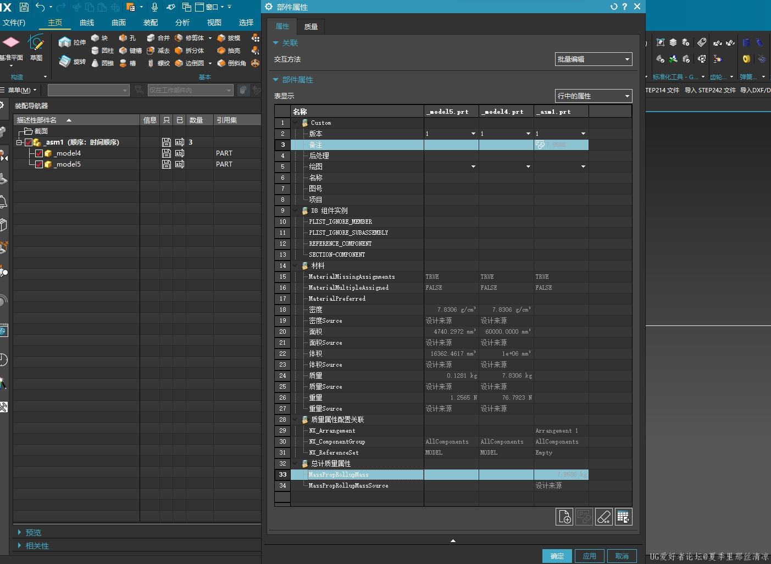
Task: Click the reset icon in 部件属性 title bar
Action: click(x=614, y=7)
